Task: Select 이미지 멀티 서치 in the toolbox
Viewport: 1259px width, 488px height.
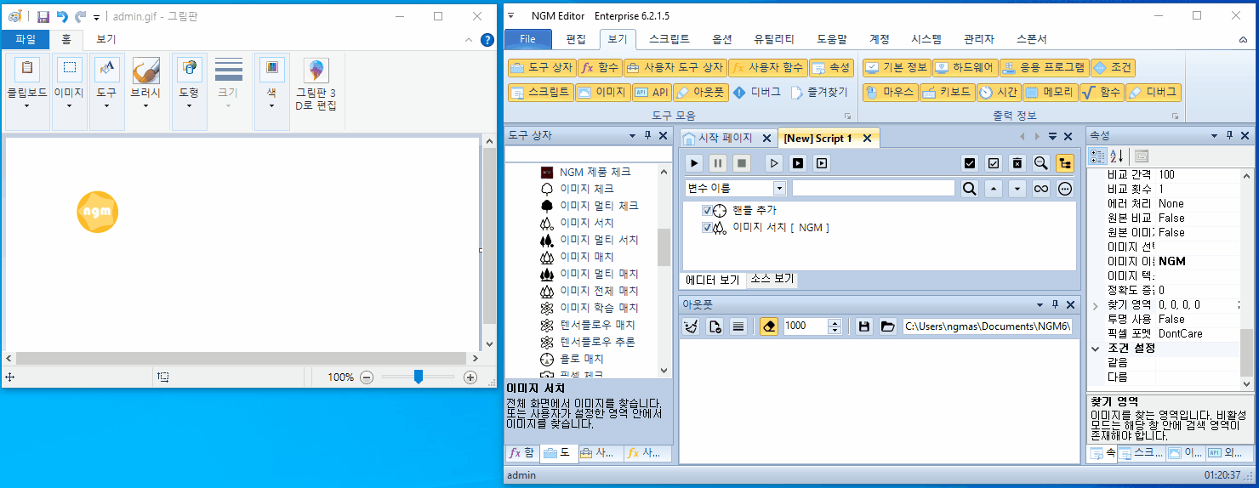Action: pos(599,240)
